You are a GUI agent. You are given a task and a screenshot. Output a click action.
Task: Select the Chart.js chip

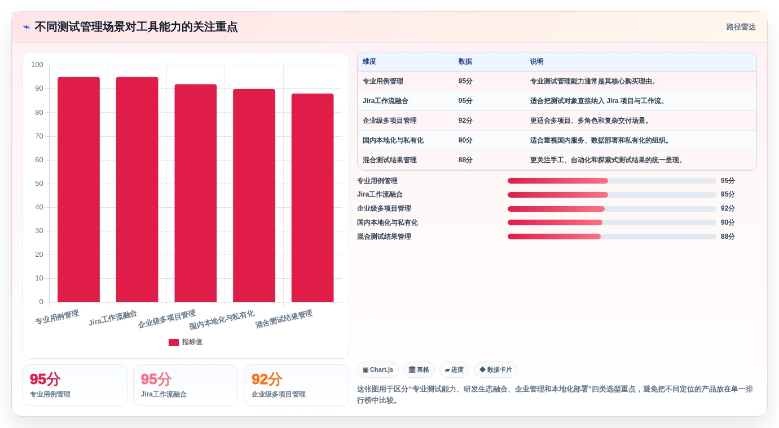coord(378,370)
